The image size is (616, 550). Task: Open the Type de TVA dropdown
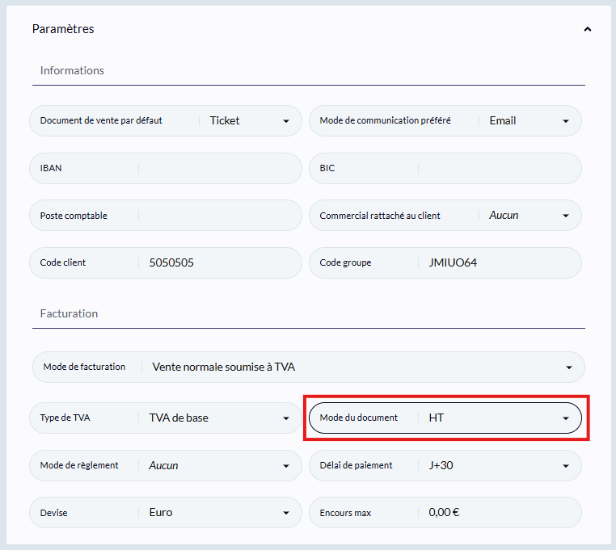point(166,418)
